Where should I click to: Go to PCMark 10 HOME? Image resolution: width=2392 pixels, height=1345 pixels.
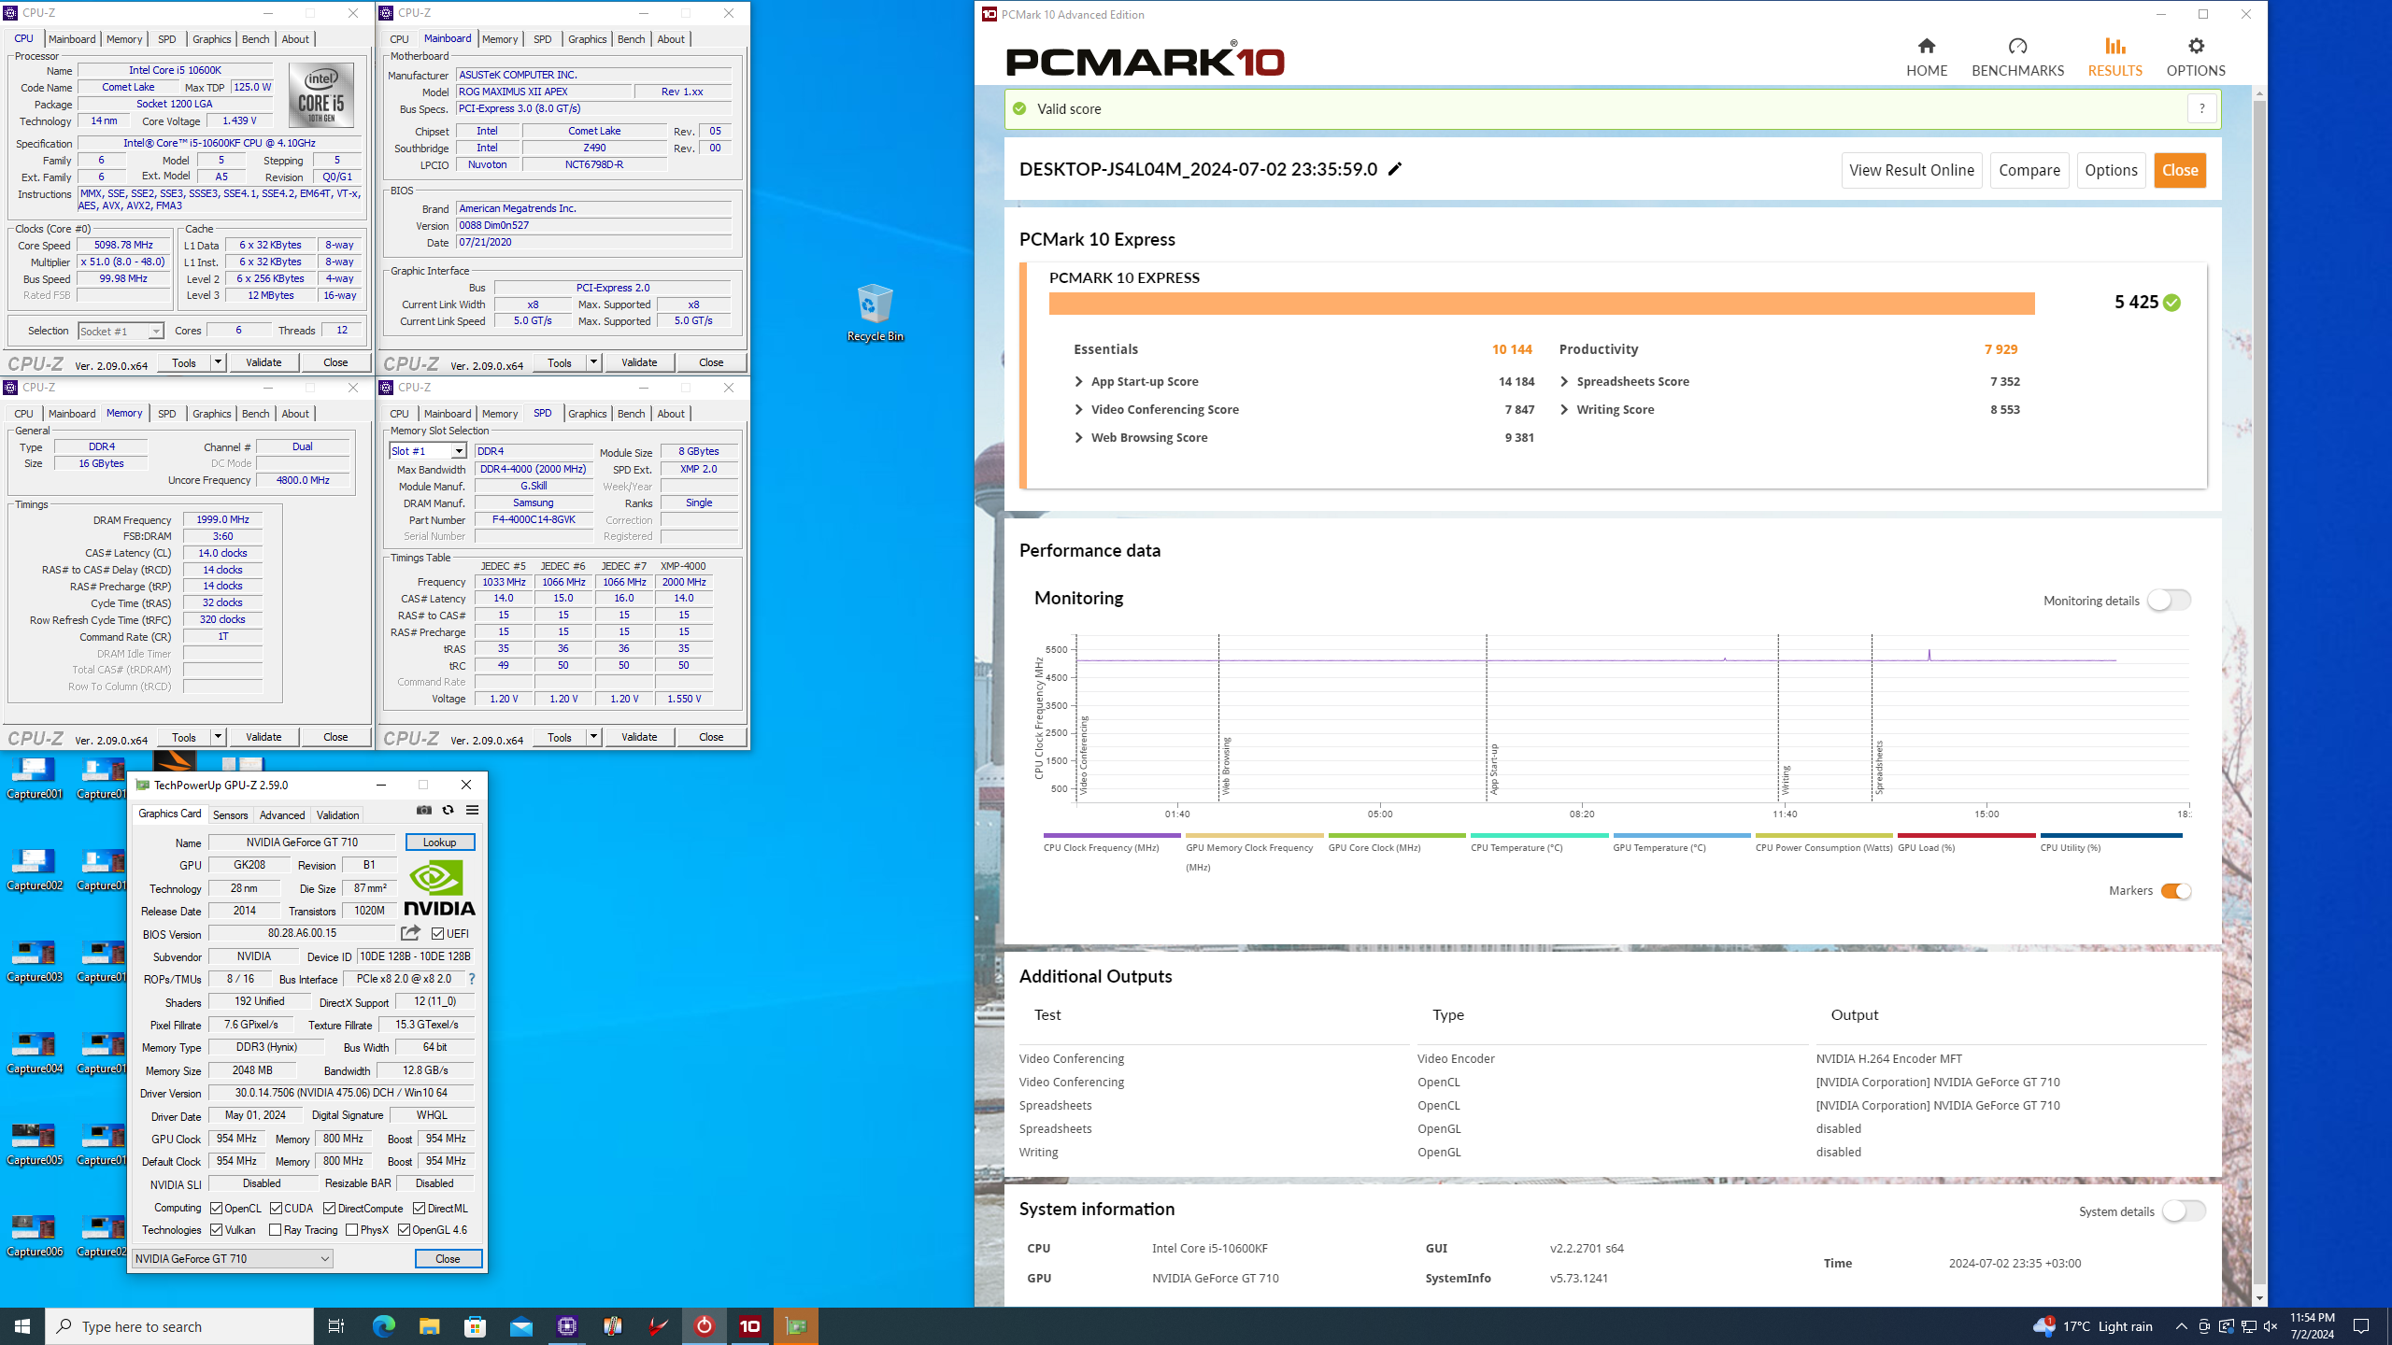click(1926, 57)
